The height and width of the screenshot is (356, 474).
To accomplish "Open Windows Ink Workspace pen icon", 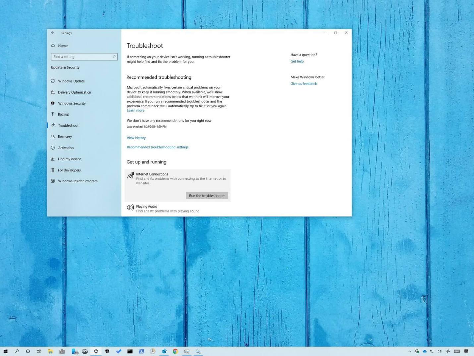I will pos(448,351).
